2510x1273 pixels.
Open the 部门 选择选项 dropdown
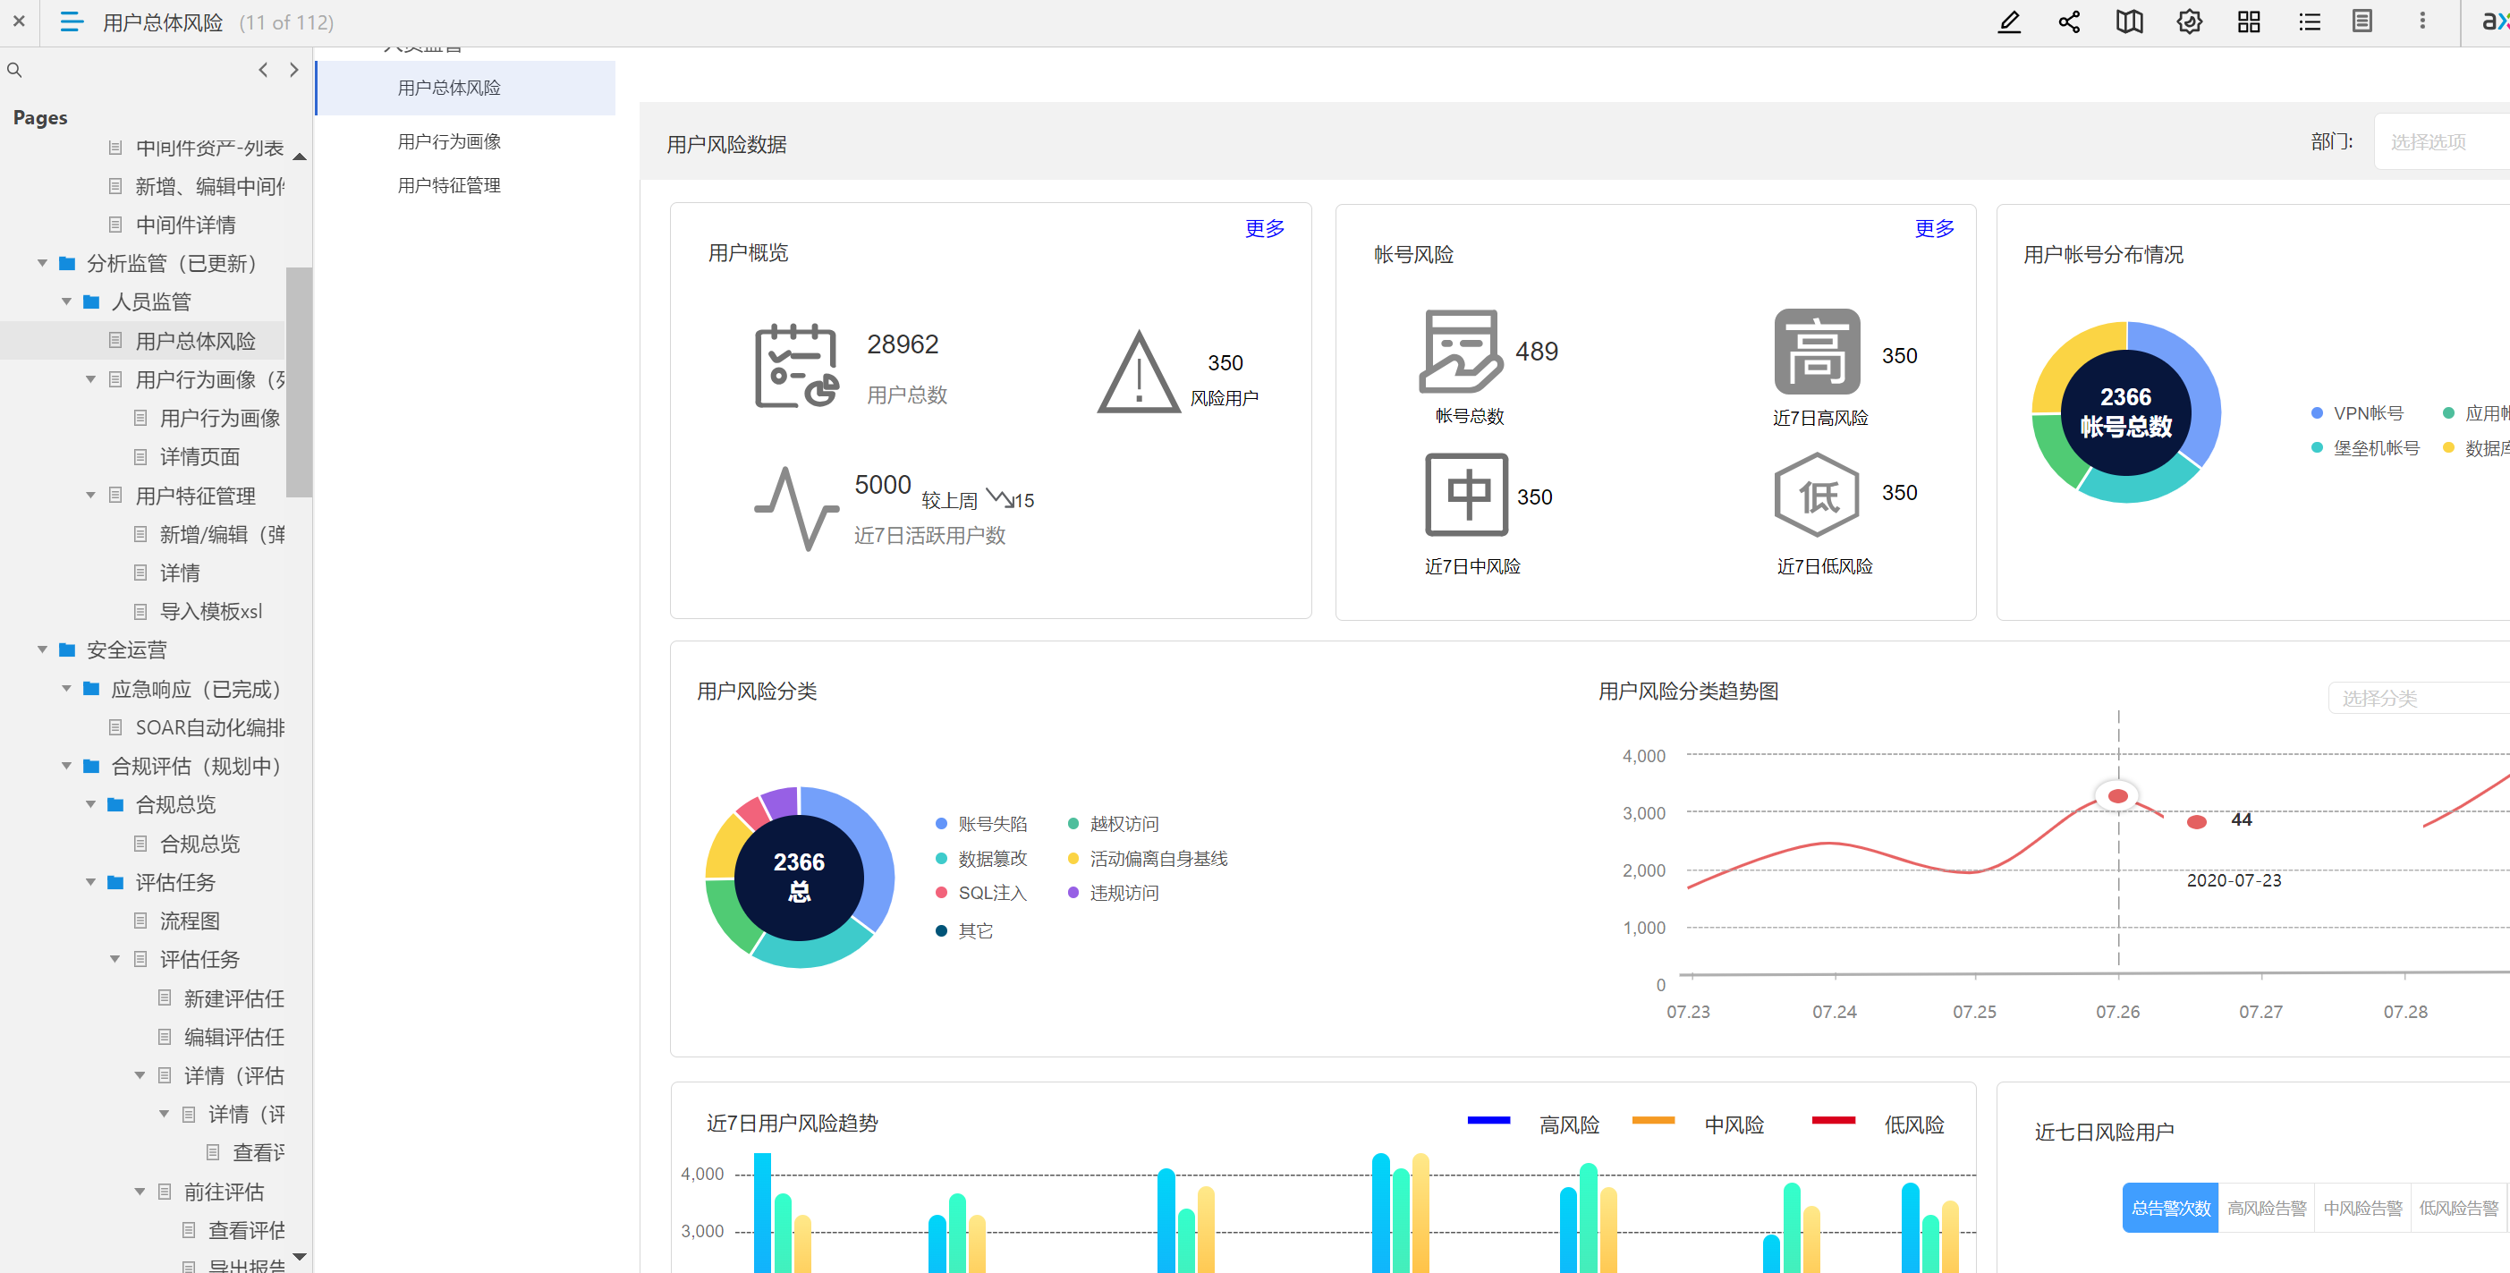click(2441, 142)
